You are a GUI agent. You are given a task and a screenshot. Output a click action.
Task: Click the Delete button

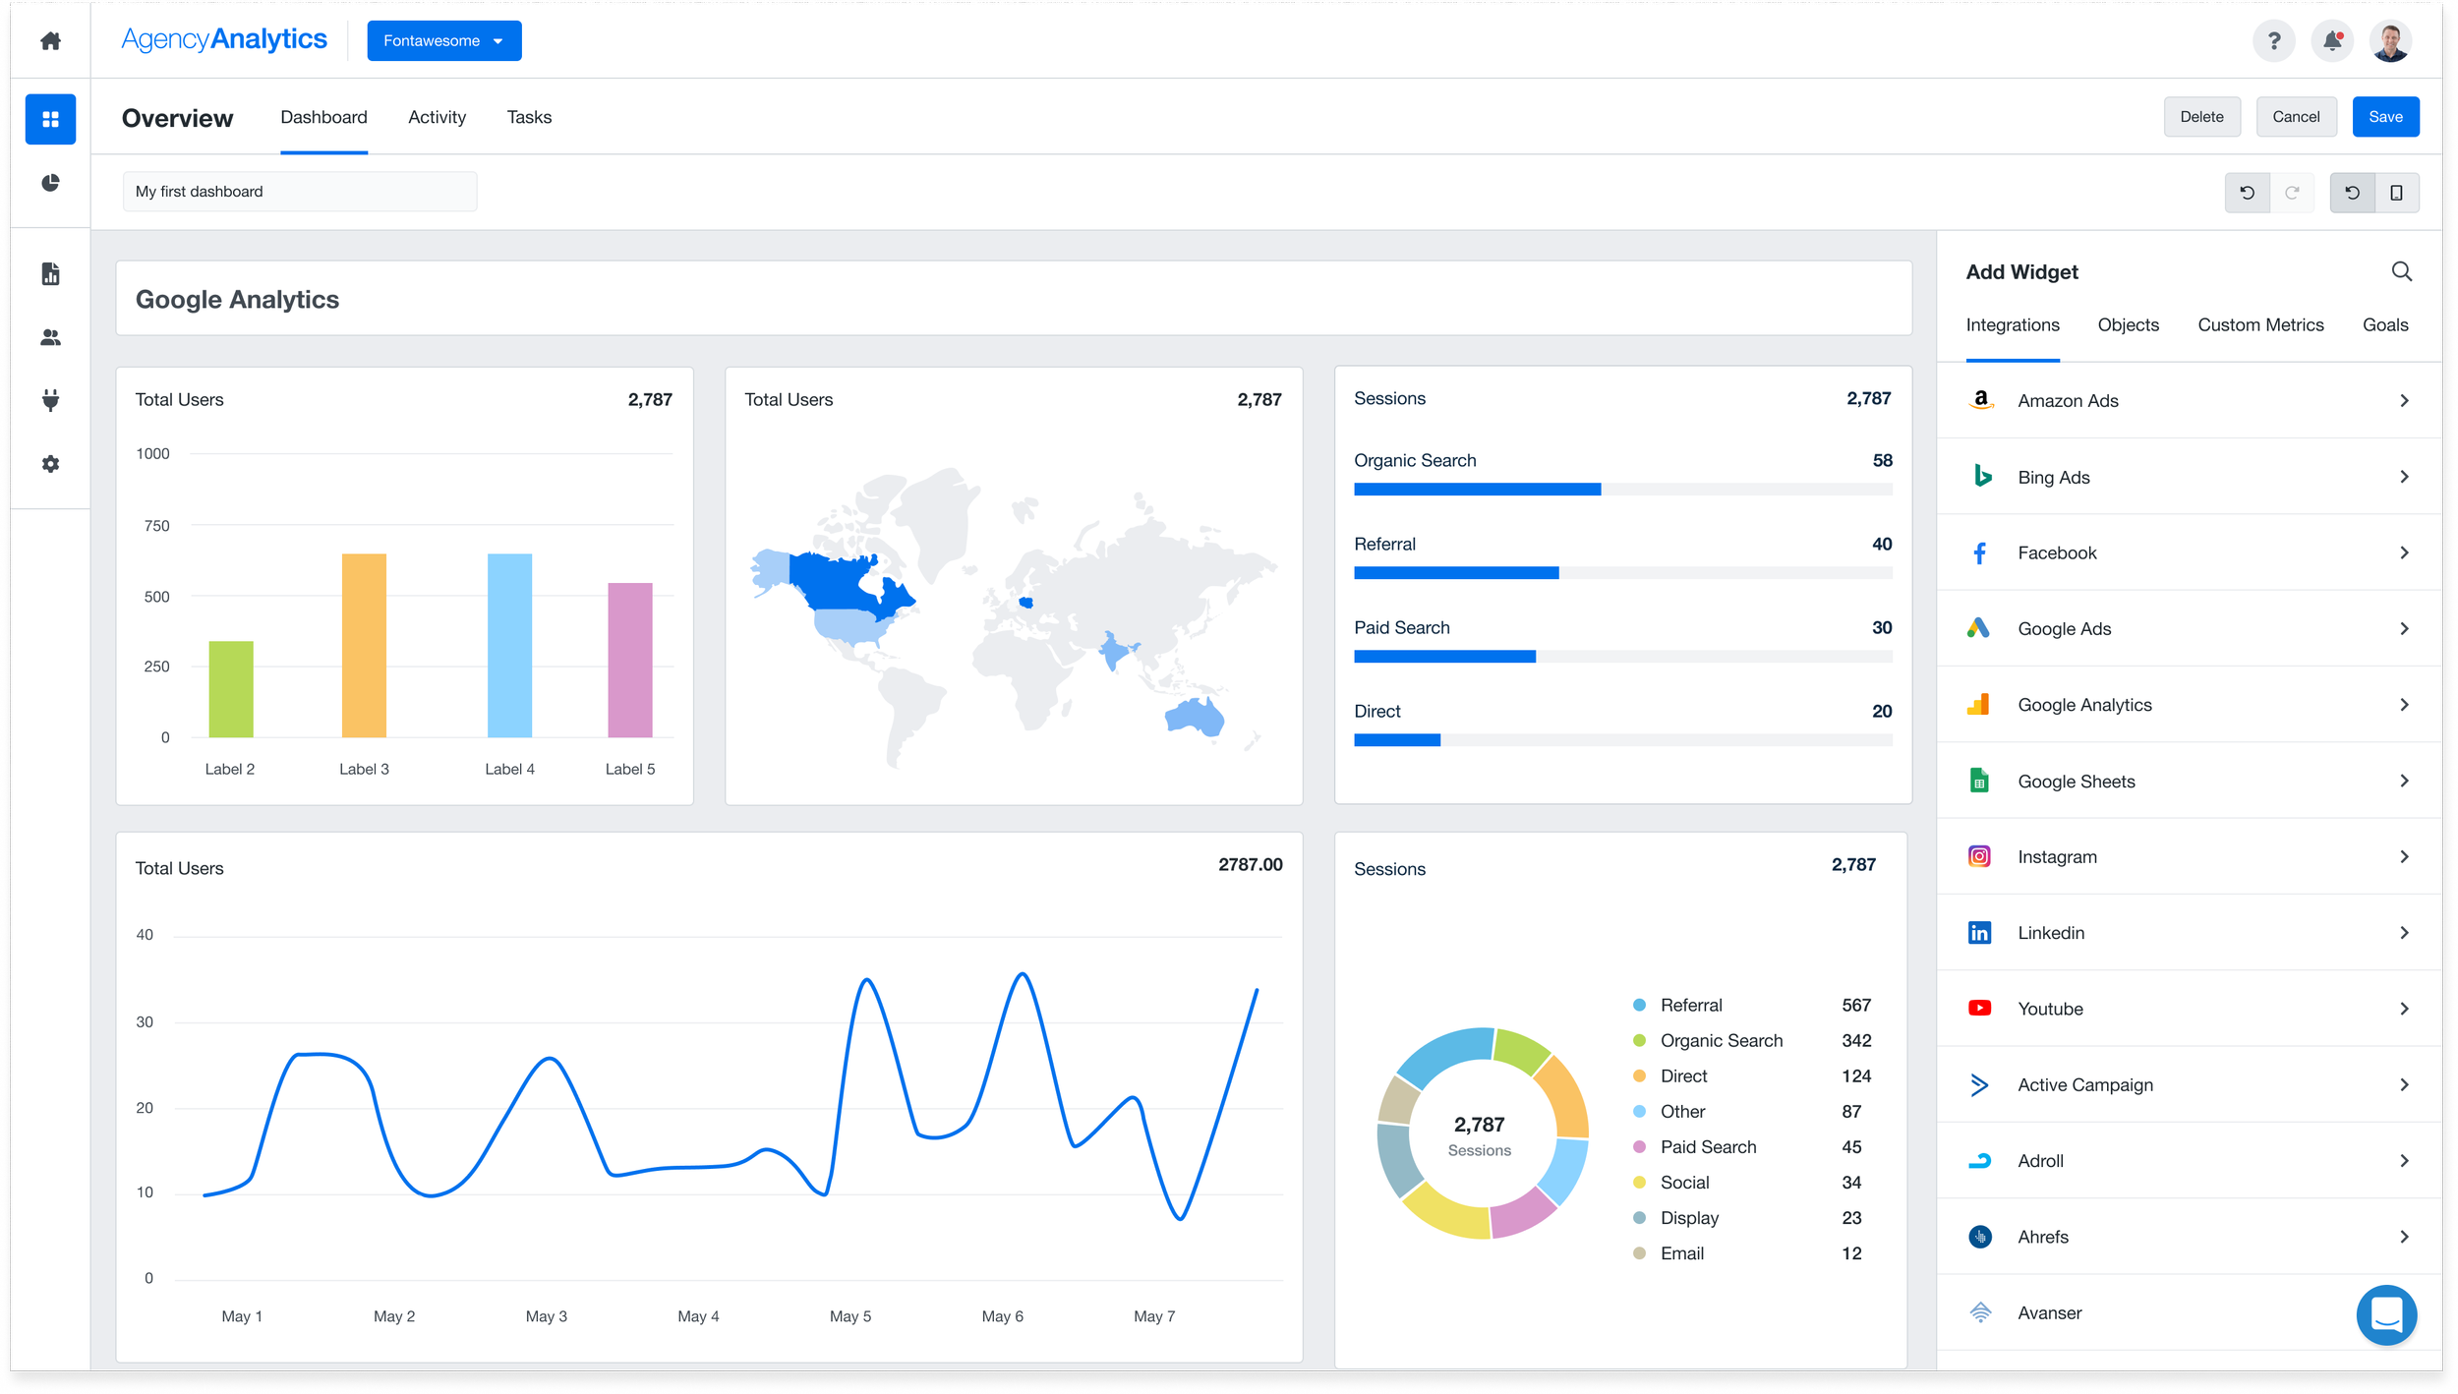[x=2201, y=117]
